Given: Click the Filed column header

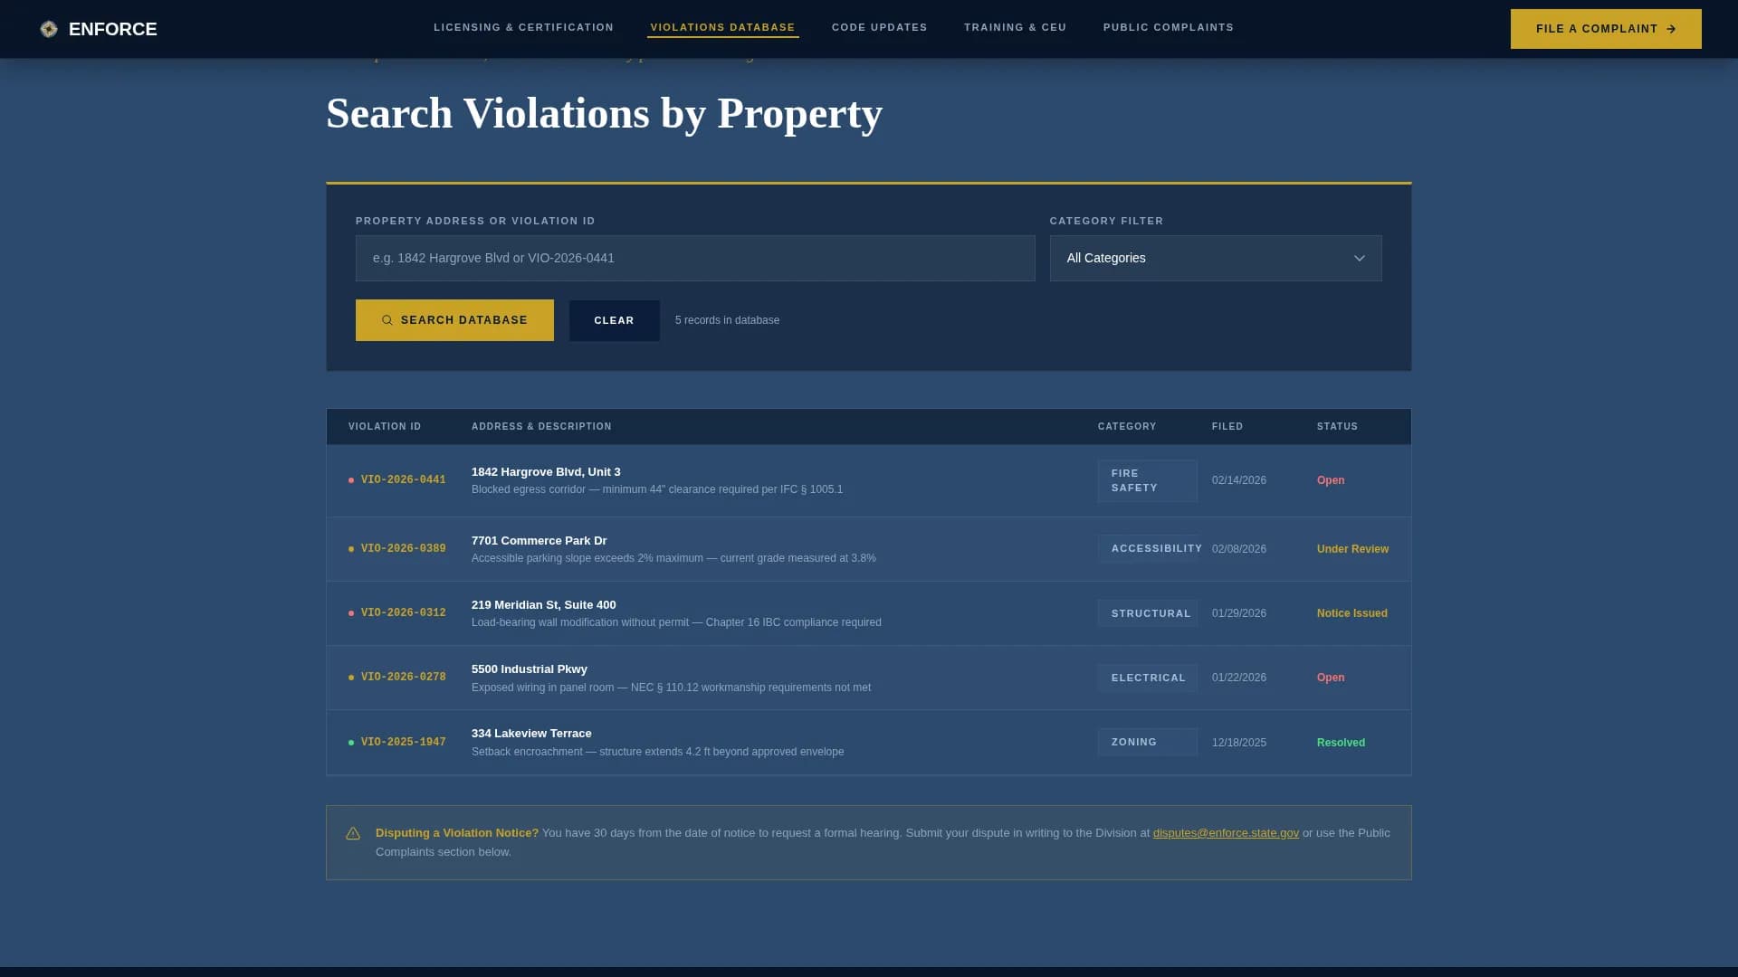Looking at the screenshot, I should (1227, 426).
